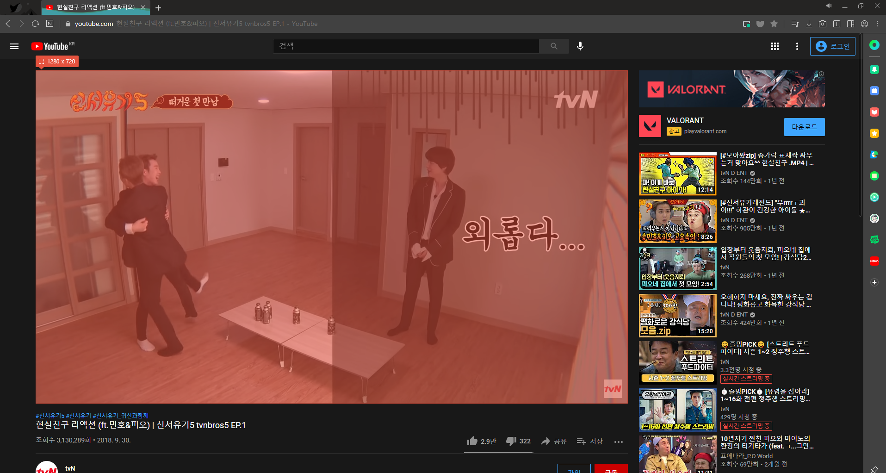
Task: Open the 평화로운 강식당 모음.zip thumbnail
Action: click(677, 316)
